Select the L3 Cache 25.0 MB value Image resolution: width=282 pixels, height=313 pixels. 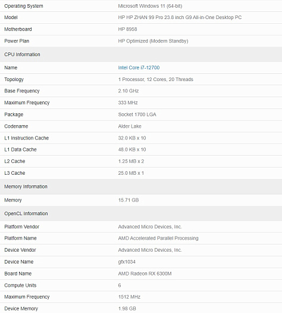131,173
